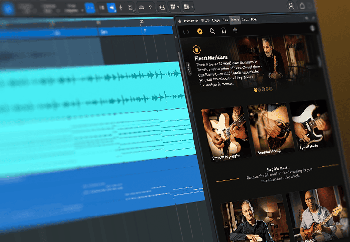The height and width of the screenshot is (242, 350).
Task: Switch to the Instruments tab
Action: click(x=191, y=20)
